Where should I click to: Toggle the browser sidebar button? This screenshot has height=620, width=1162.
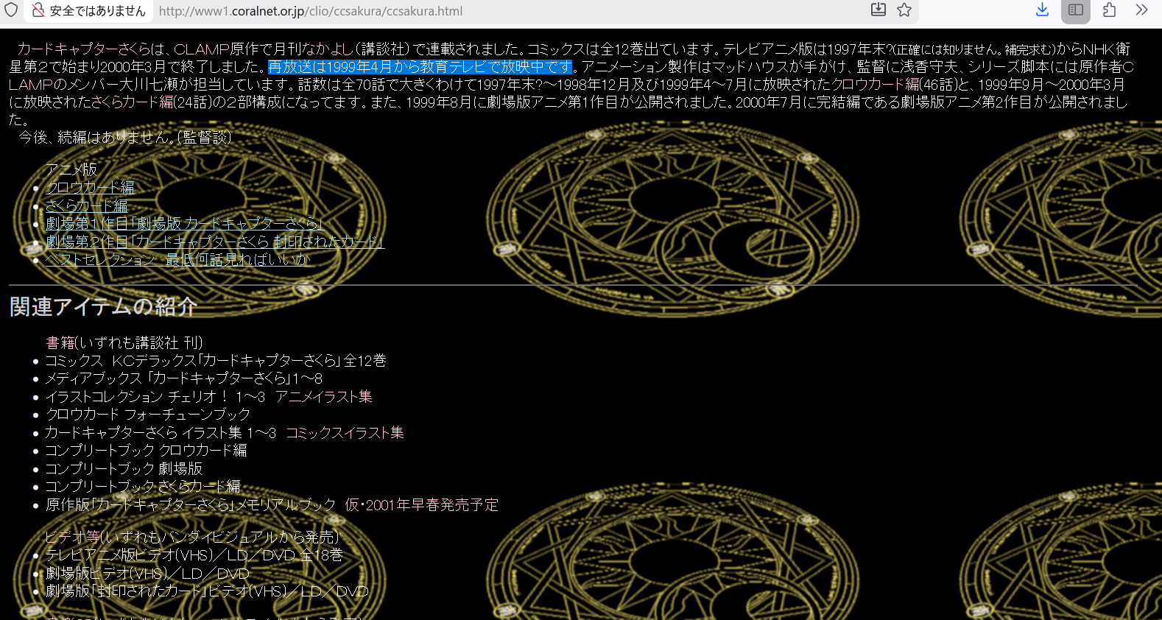pos(1075,10)
